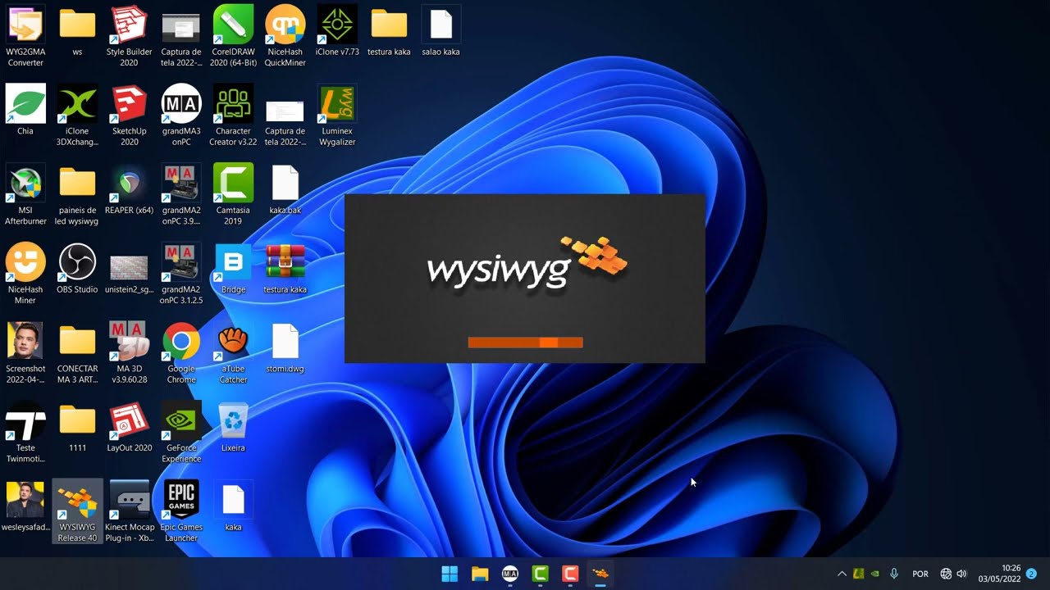This screenshot has height=590, width=1050.
Task: Switch to green Camtasia taskbar icon
Action: pos(540,574)
